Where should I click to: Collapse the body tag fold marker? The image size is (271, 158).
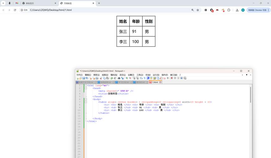pos(86,99)
